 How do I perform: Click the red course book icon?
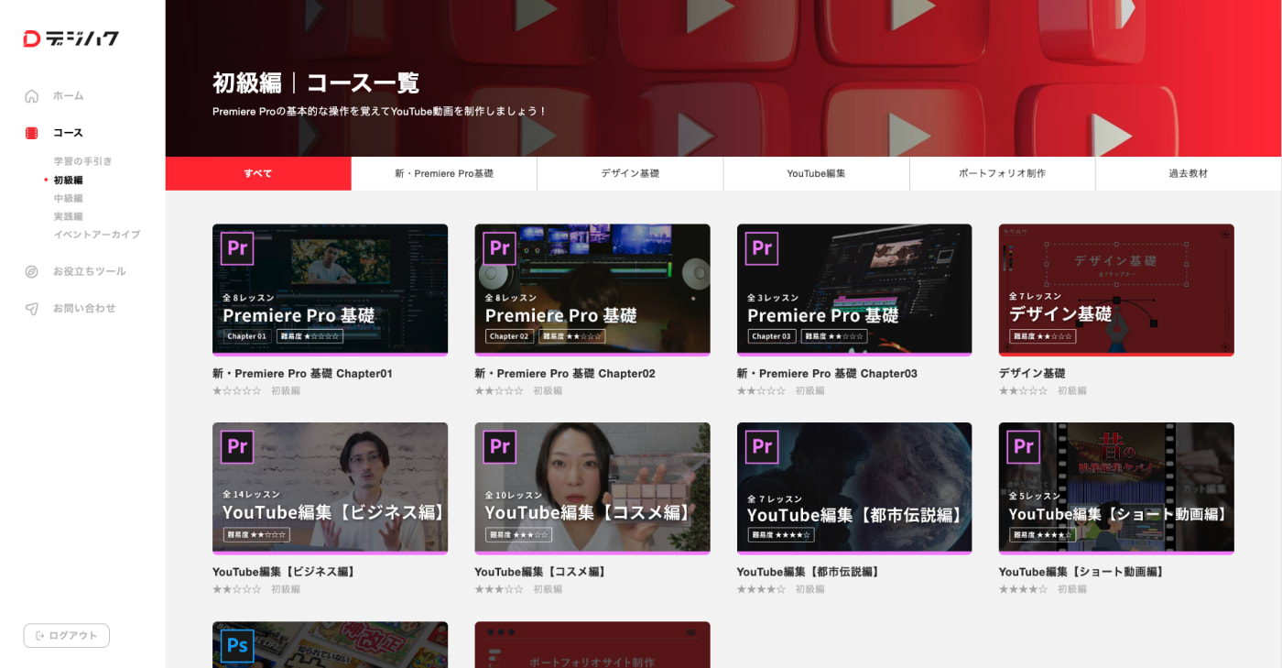click(x=32, y=133)
